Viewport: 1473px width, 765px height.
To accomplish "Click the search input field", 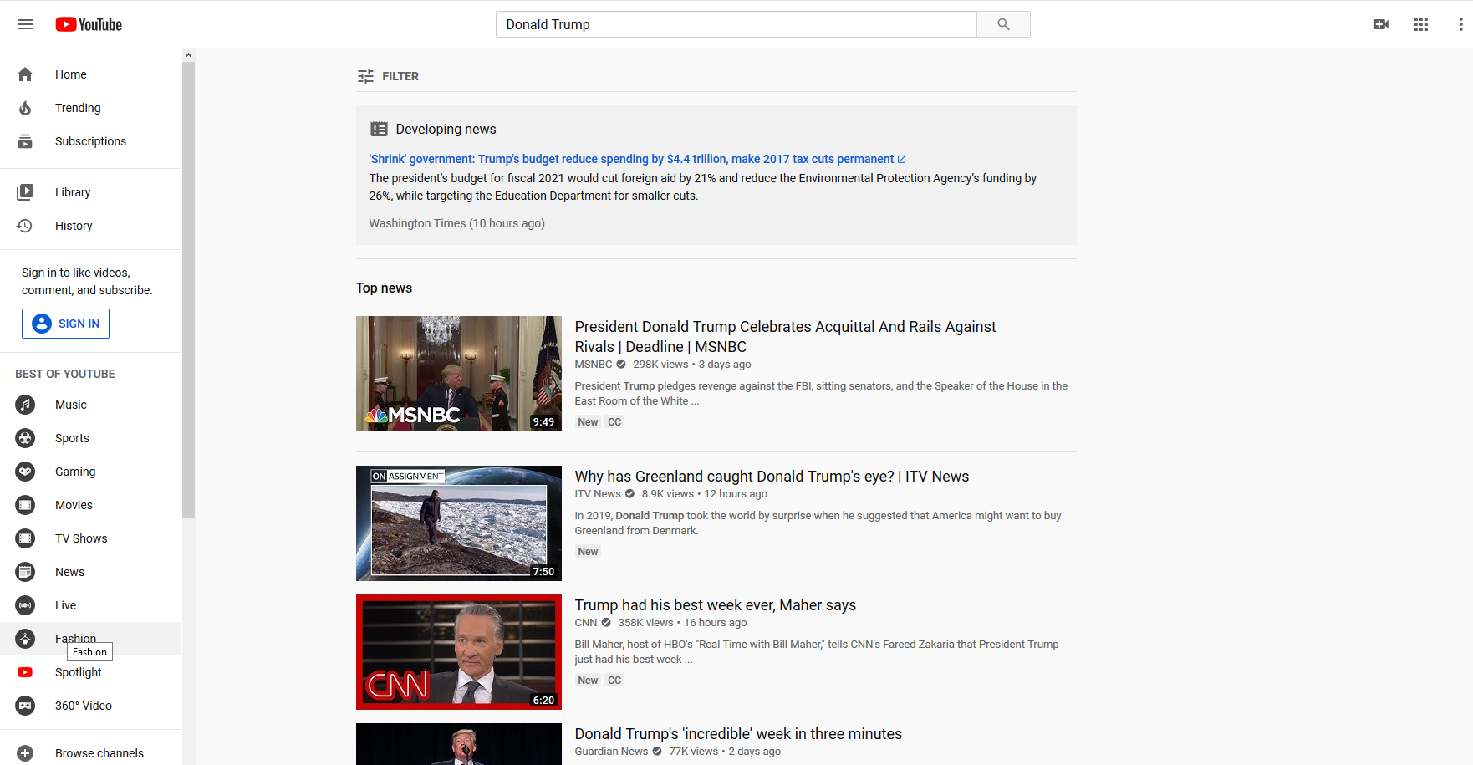I will tap(736, 24).
